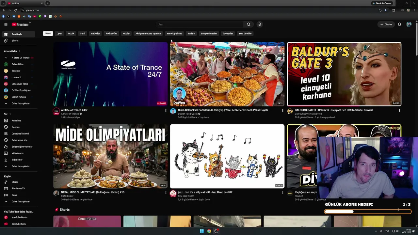Click the YouTube Premium logo
418x235 pixels.
click(x=21, y=24)
